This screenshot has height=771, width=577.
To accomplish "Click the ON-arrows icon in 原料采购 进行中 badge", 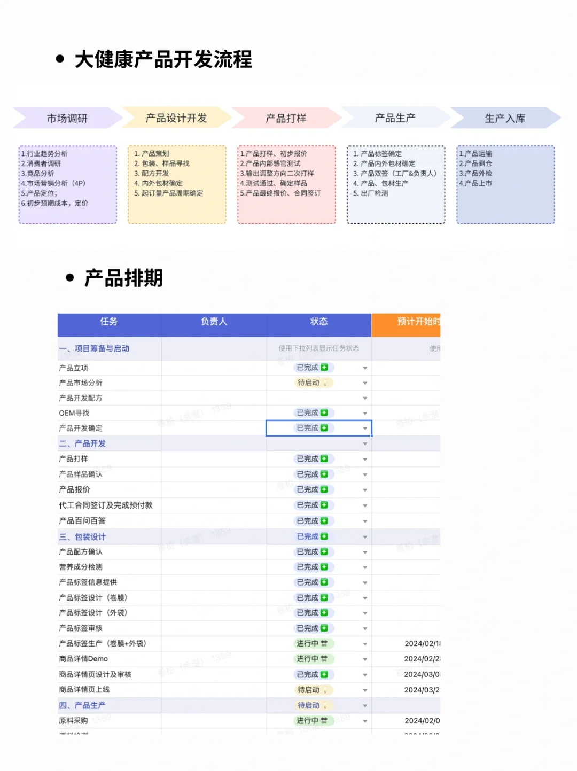I will (324, 721).
